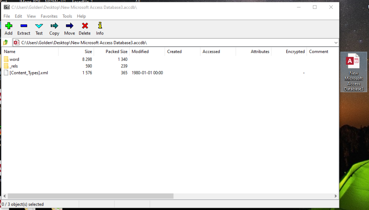The image size is (369, 210).
Task: Select the "_rels" folder name
Action: click(x=14, y=66)
